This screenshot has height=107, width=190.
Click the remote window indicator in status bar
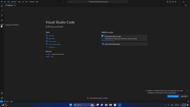[1, 101]
